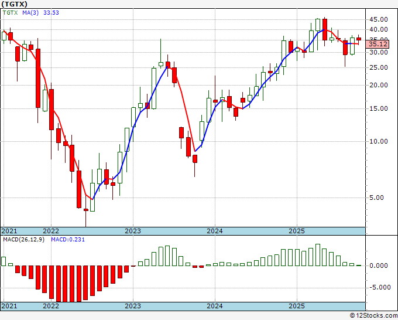The image size is (398, 320).
Task: Click 2024 on the MACD timeline
Action: [215, 306]
